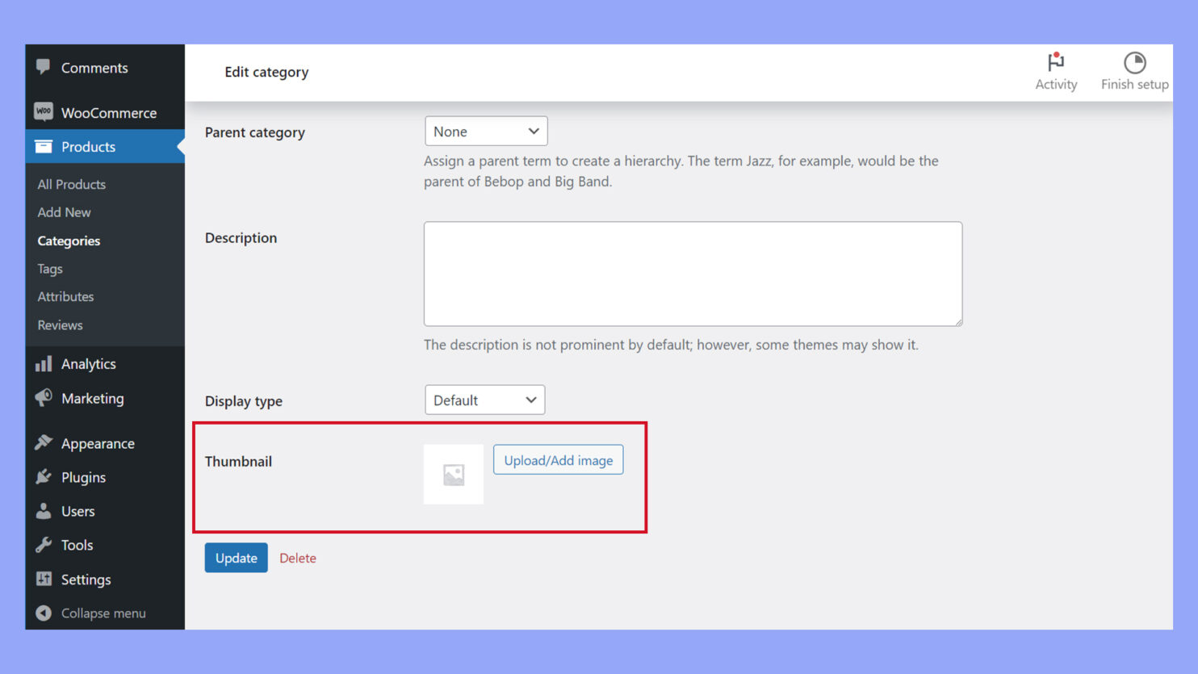This screenshot has height=674, width=1198.
Task: Expand the Display type dropdown
Action: pos(484,400)
